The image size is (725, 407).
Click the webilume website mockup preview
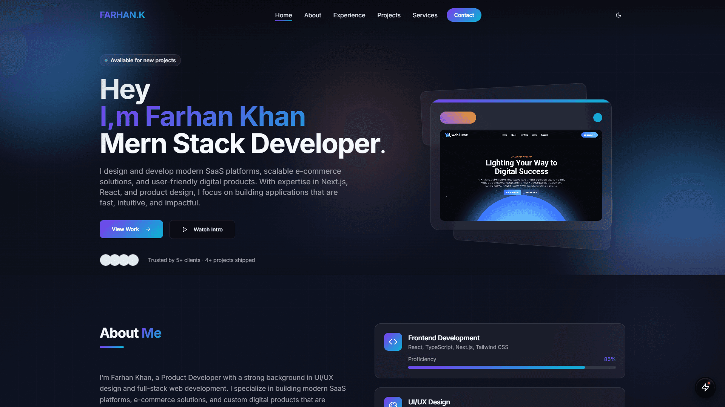(521, 175)
